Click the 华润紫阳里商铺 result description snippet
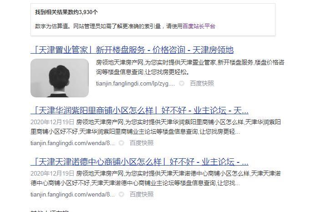Screen dimensions: 320x212 point(156,127)
